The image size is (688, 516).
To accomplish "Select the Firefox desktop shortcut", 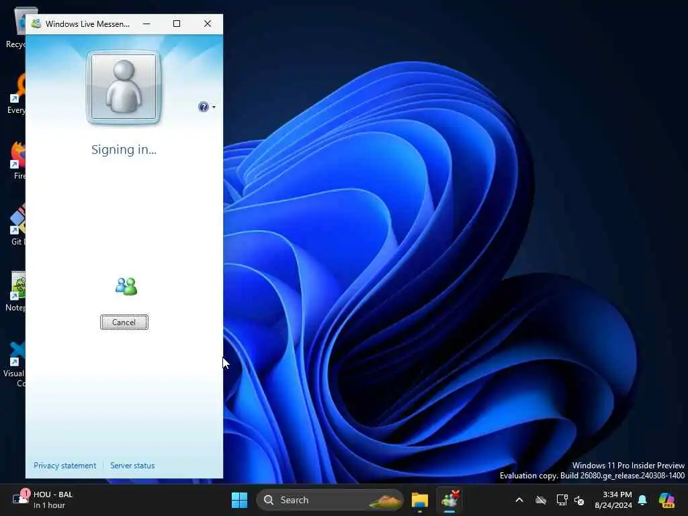I will pyautogui.click(x=17, y=160).
